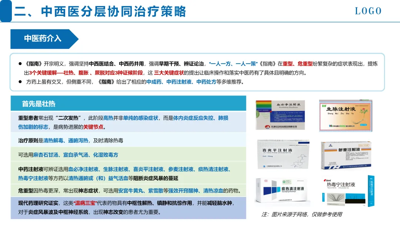Select the 喜炎平注射液 product image

pos(283,154)
